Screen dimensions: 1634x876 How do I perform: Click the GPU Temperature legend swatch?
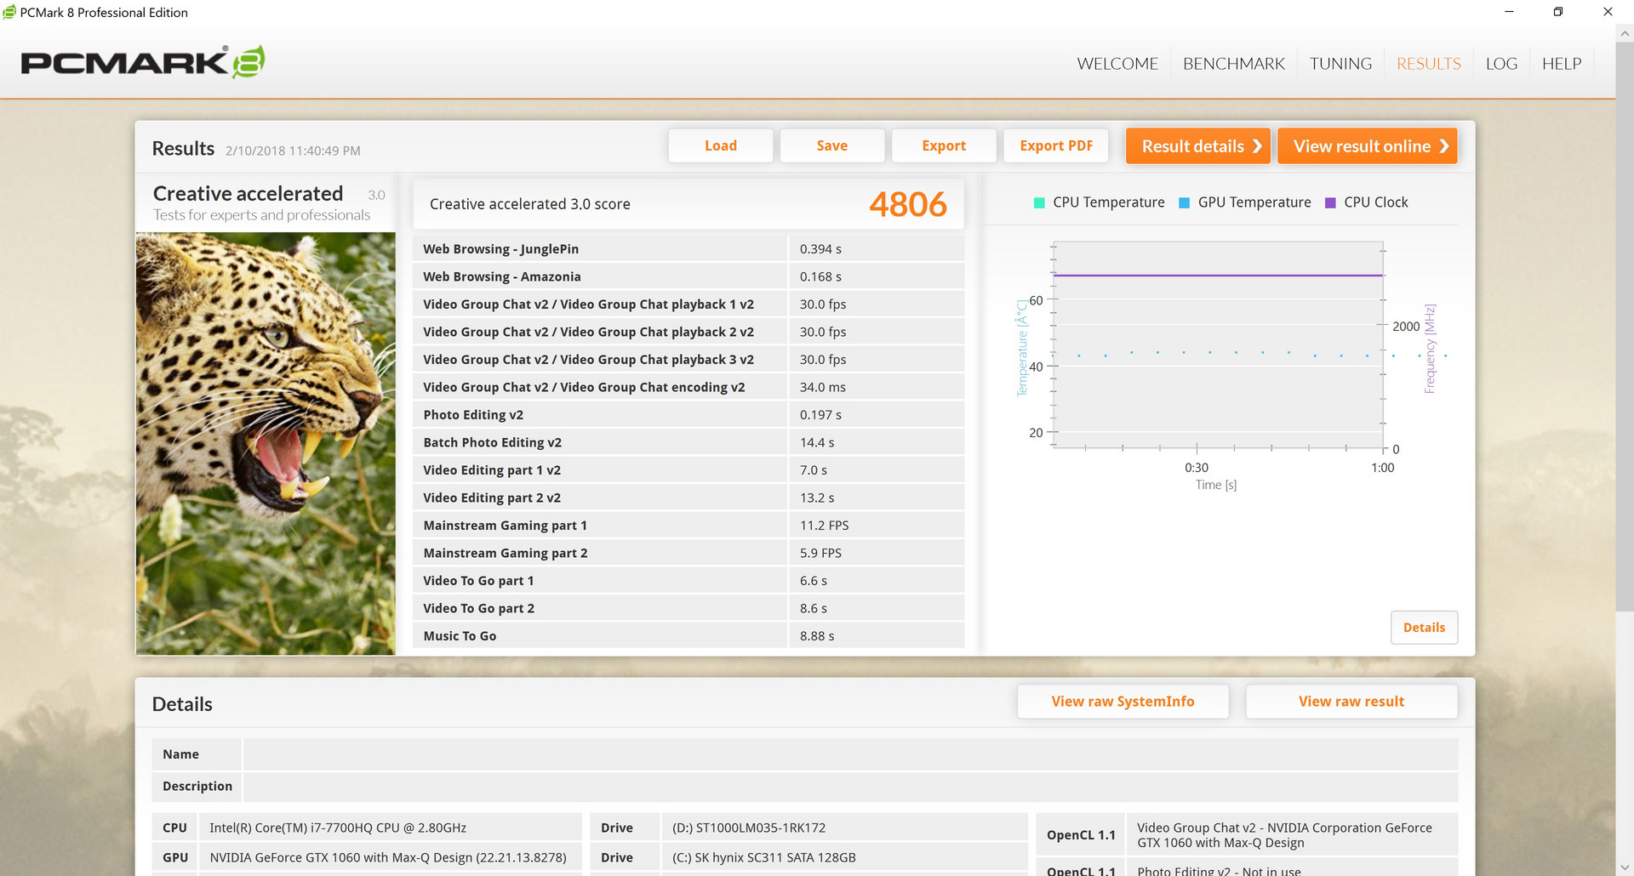point(1184,202)
